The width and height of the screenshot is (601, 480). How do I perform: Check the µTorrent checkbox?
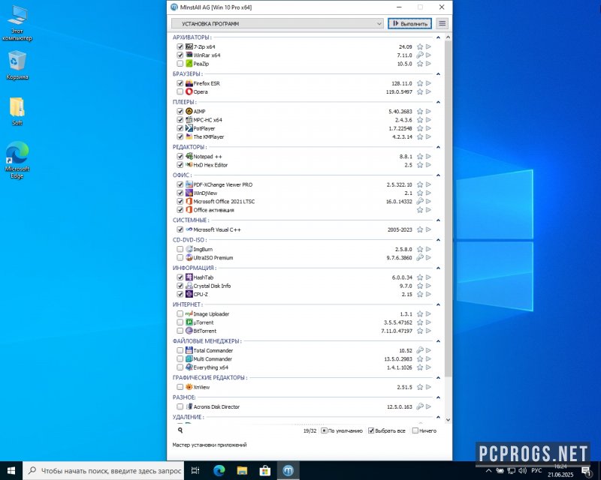[180, 322]
